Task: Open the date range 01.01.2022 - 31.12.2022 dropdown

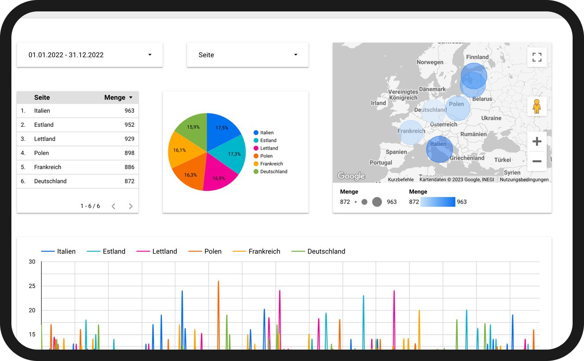Action: [x=90, y=55]
